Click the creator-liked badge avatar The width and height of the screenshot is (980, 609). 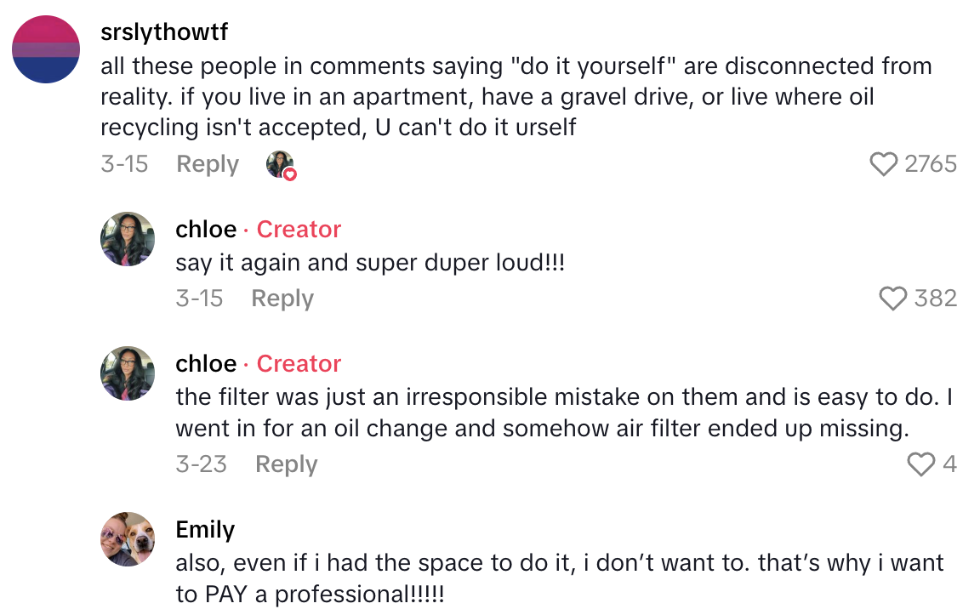281,164
